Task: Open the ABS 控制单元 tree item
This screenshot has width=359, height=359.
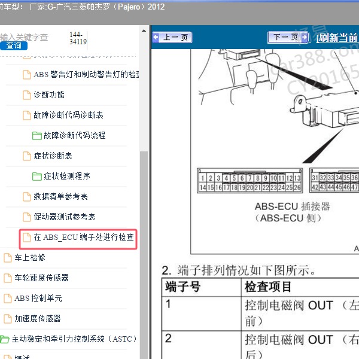Action: pyautogui.click(x=38, y=299)
